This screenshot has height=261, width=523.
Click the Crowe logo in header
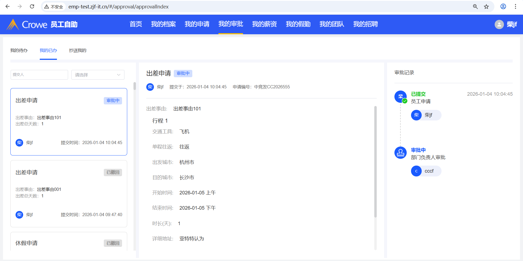coord(27,24)
